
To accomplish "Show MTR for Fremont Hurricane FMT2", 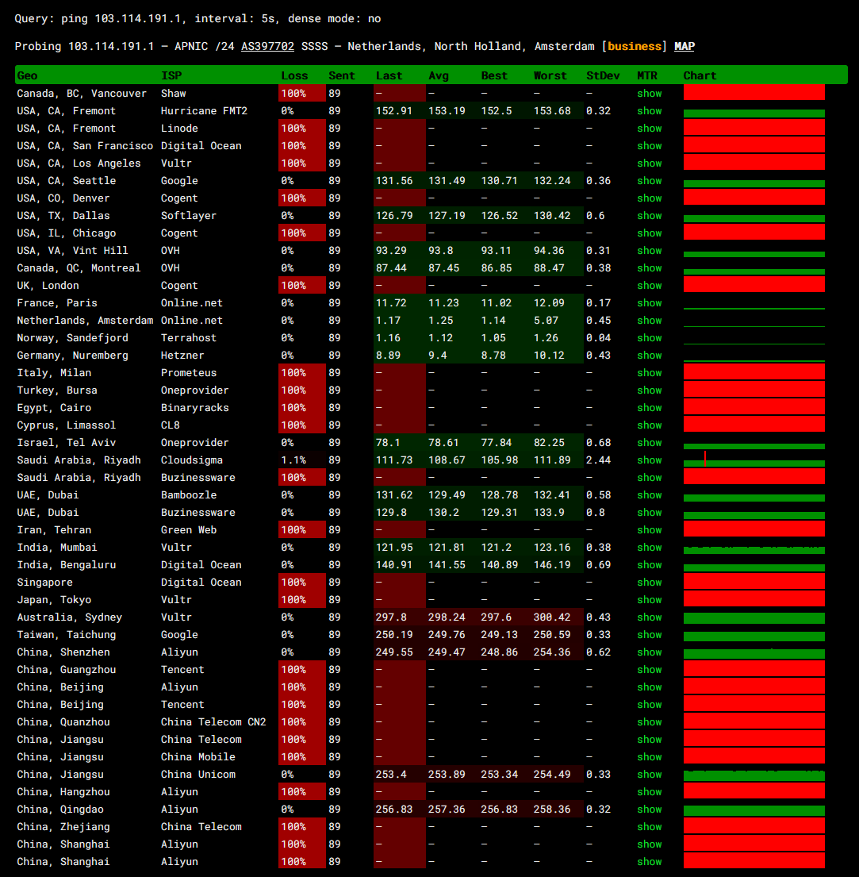I will [649, 111].
